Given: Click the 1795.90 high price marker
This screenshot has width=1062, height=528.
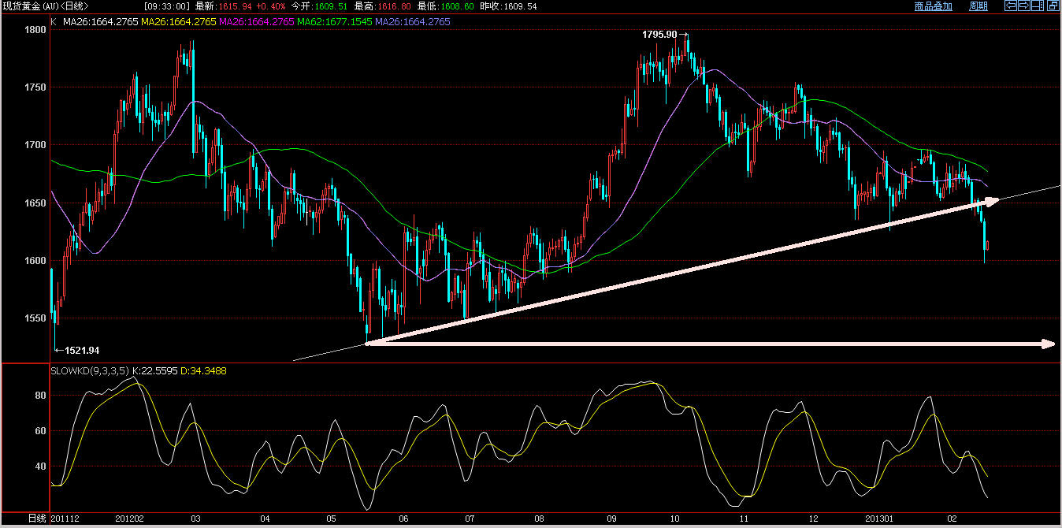Looking at the screenshot, I should [x=660, y=35].
